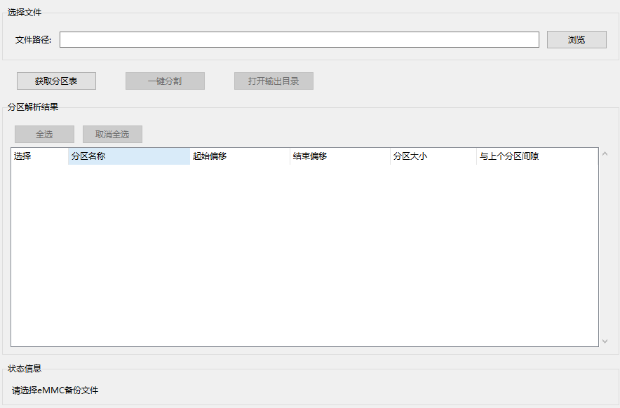620x408 pixels.
Task: Open the output directory via 打开输出目录
Action: coord(274,81)
